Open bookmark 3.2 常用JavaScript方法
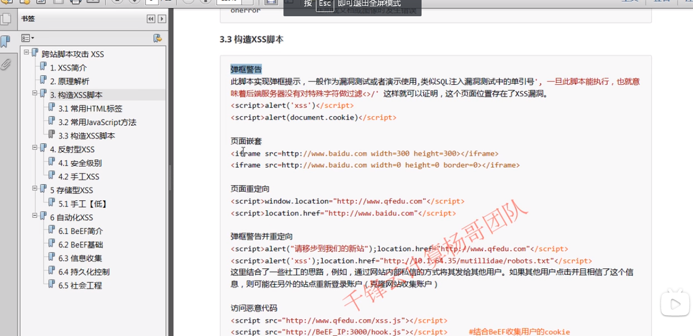693x336 pixels. 97,122
